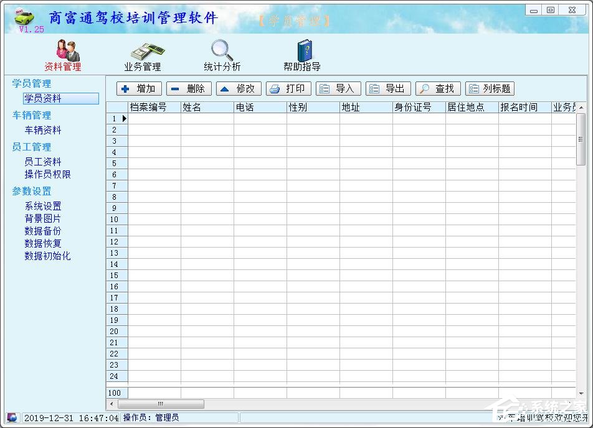Open 数据备份 in the sidebar
Screen dimensions: 593x428
(43, 231)
